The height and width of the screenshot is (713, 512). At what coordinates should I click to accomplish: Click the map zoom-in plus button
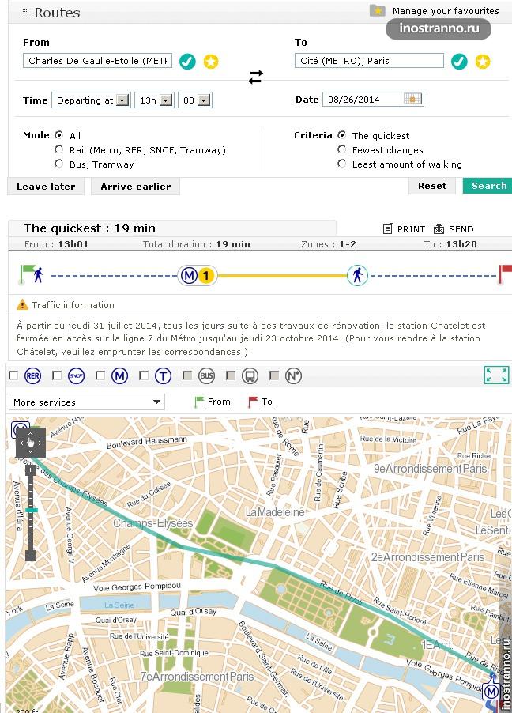[x=31, y=470]
